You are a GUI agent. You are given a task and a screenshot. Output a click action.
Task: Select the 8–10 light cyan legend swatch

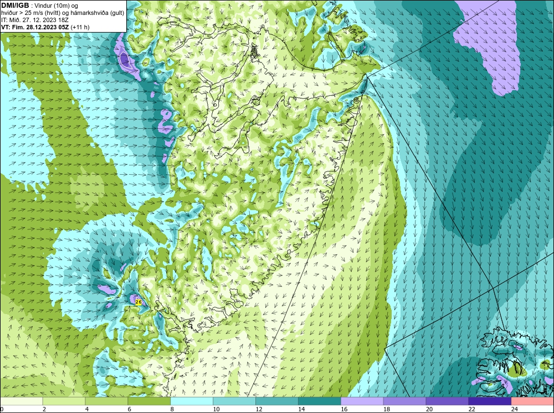[x=192, y=401]
